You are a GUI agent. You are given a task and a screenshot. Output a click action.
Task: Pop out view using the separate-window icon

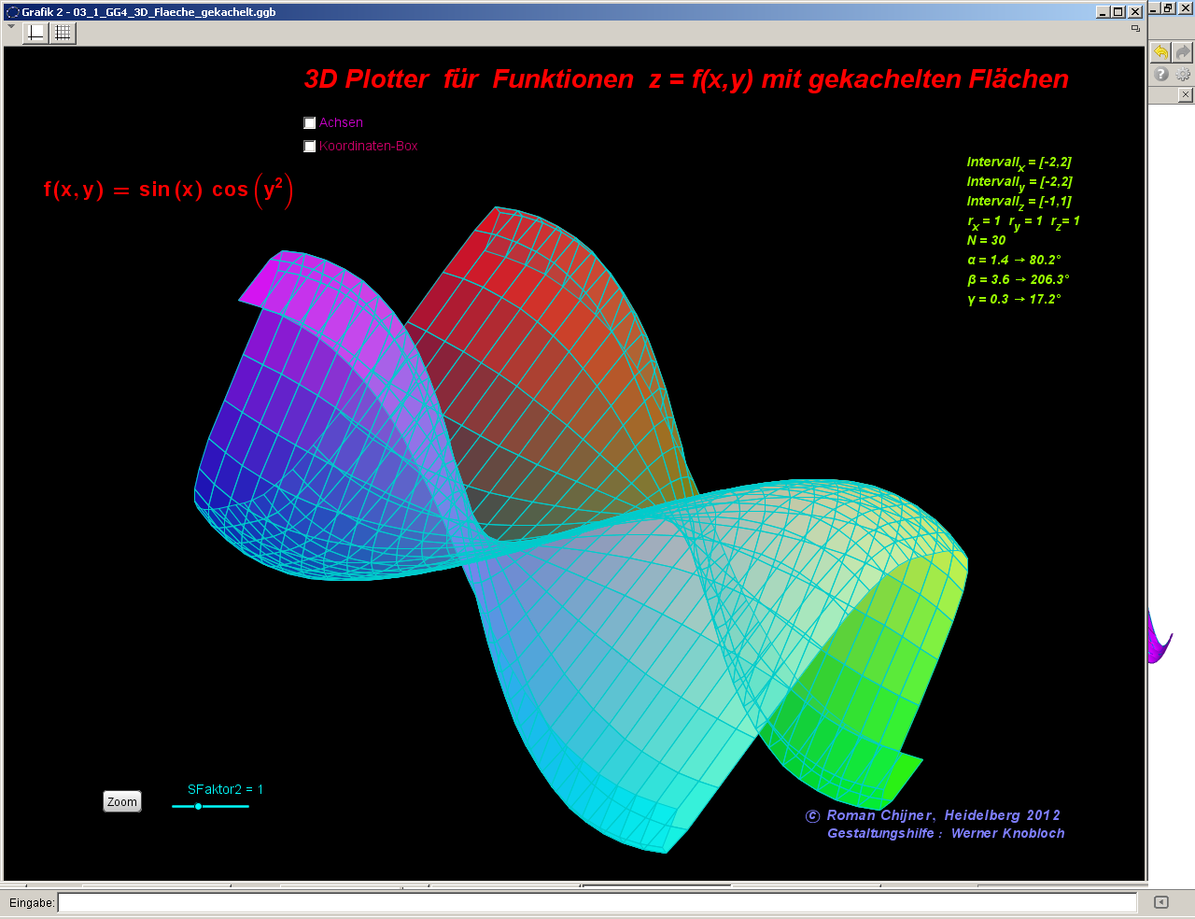(x=1135, y=29)
